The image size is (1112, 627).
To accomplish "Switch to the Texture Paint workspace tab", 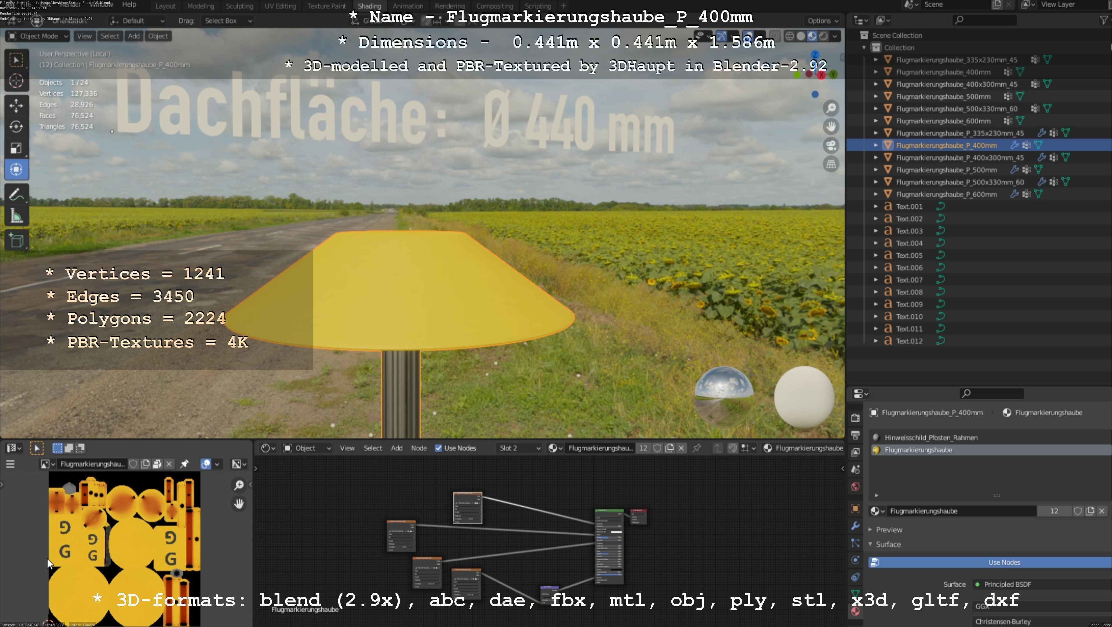I will [327, 6].
